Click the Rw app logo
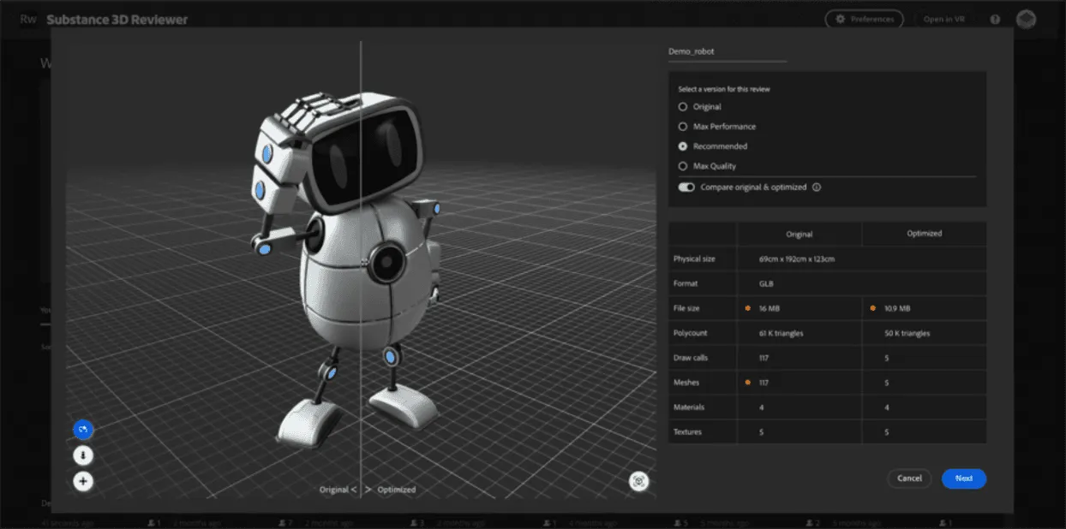 coord(28,19)
